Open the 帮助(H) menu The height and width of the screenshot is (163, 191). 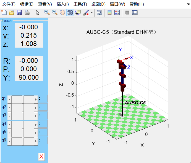[x=137, y=4]
